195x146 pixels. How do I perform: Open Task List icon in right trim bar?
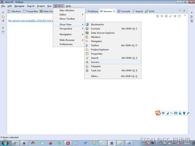(x=192, y=21)
